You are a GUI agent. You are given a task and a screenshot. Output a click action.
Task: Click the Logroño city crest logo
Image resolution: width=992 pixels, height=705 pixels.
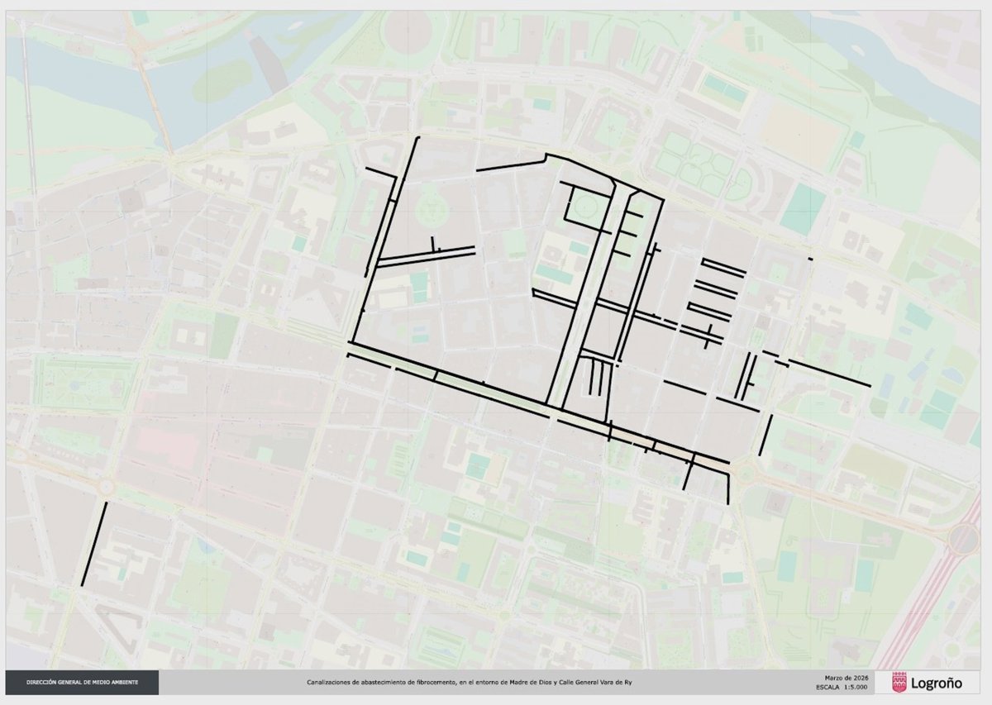tap(899, 683)
